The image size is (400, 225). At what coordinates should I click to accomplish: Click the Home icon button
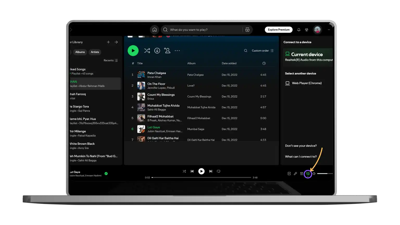[154, 30]
